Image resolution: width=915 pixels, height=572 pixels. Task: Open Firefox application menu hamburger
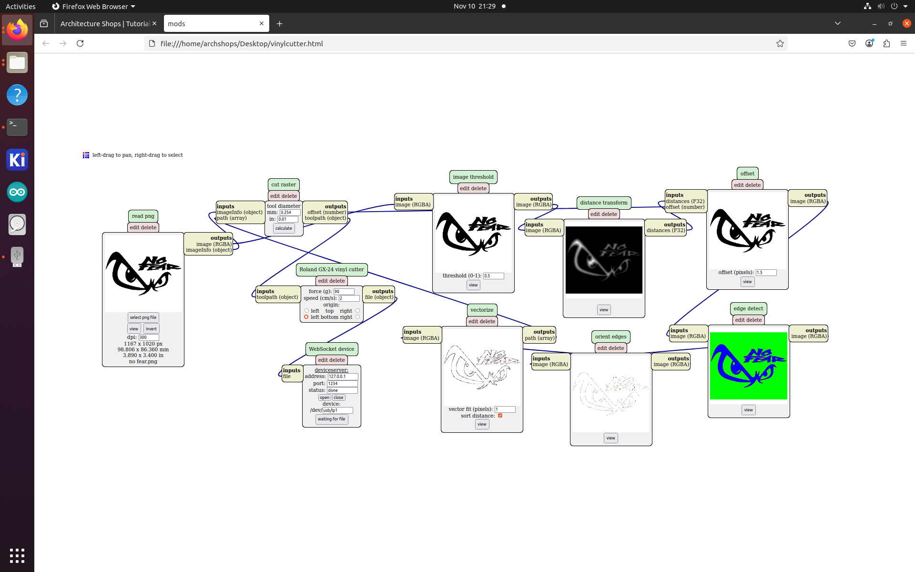(904, 43)
